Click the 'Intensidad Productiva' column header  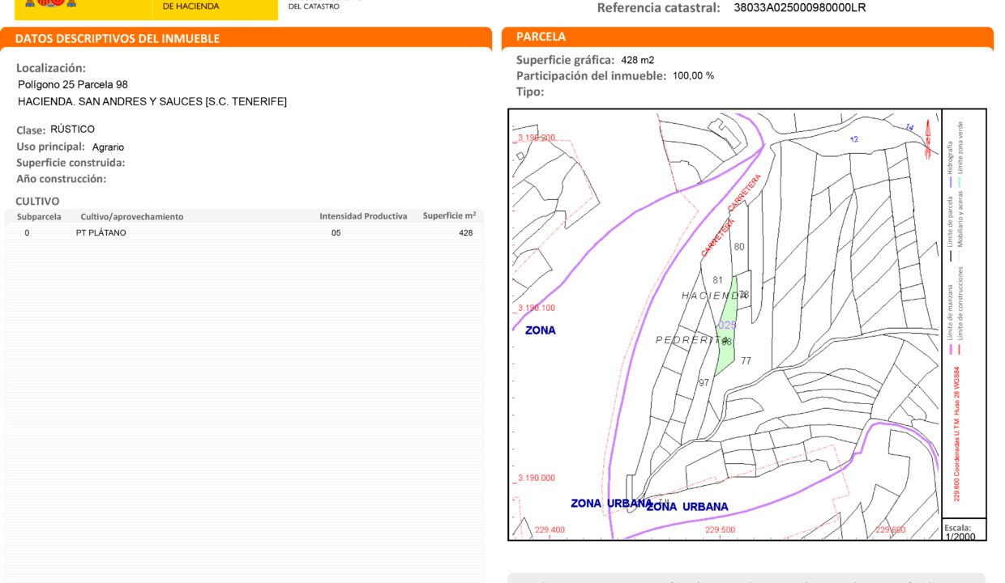pos(363,216)
